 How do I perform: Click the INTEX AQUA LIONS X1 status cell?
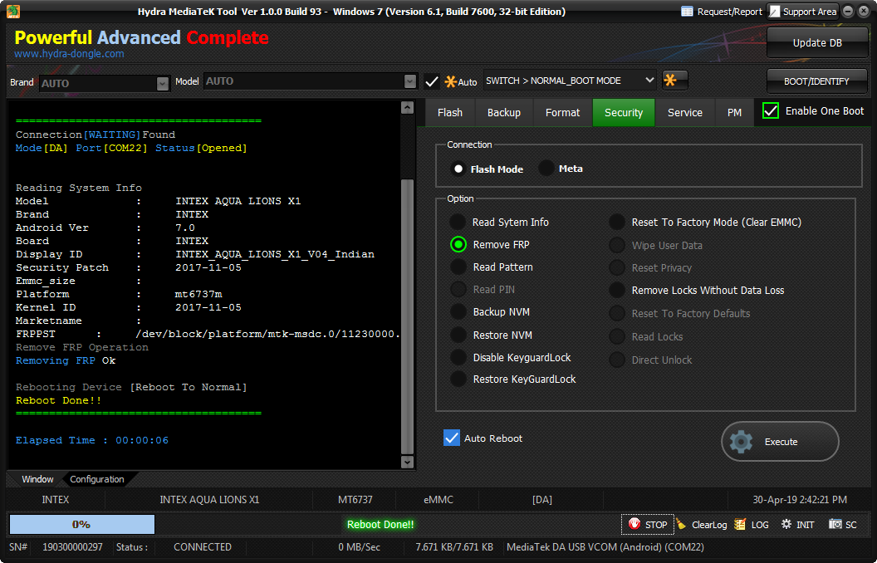pyautogui.click(x=209, y=499)
